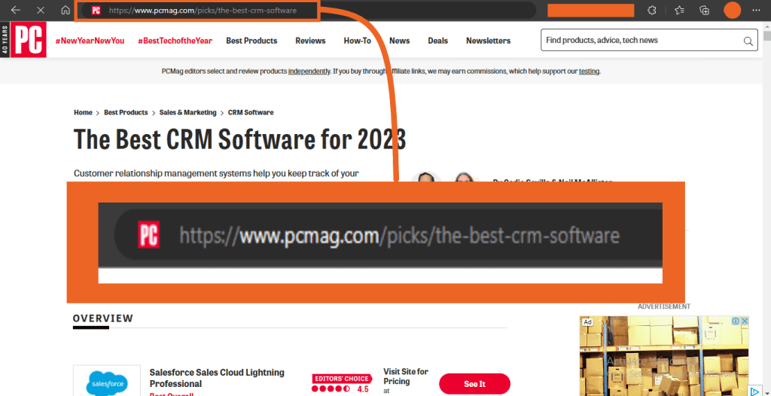The height and width of the screenshot is (396, 771).
Task: Click Home breadcrumb
Action: pos(83,113)
